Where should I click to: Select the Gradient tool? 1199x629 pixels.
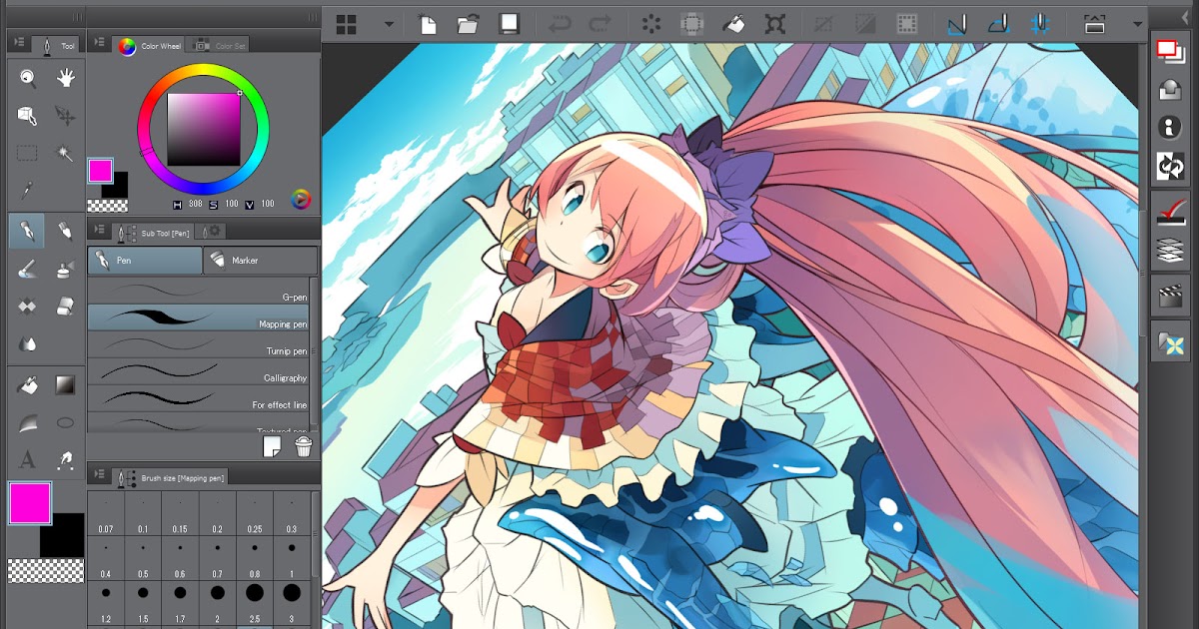(x=67, y=384)
